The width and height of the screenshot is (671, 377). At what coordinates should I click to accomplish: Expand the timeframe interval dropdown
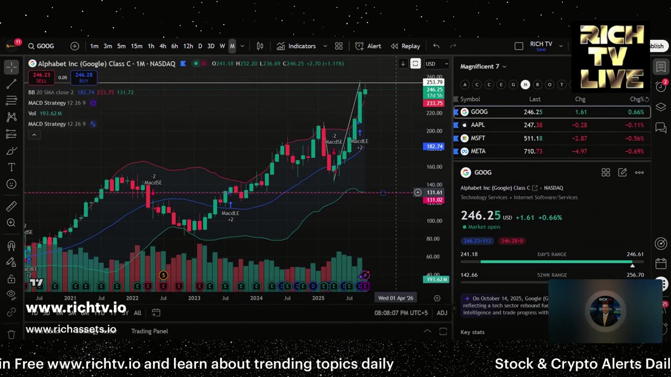(x=242, y=46)
